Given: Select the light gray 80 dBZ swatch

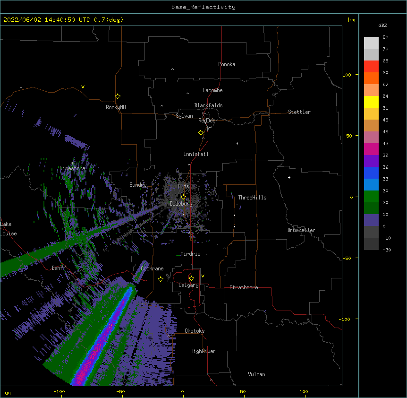Looking at the screenshot, I should (x=371, y=43).
